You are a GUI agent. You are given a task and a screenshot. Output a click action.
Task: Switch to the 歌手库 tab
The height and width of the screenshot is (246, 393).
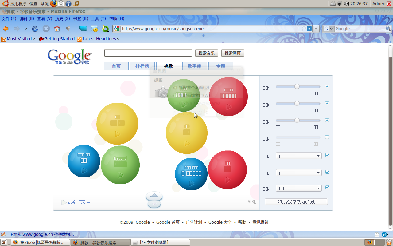click(x=194, y=66)
